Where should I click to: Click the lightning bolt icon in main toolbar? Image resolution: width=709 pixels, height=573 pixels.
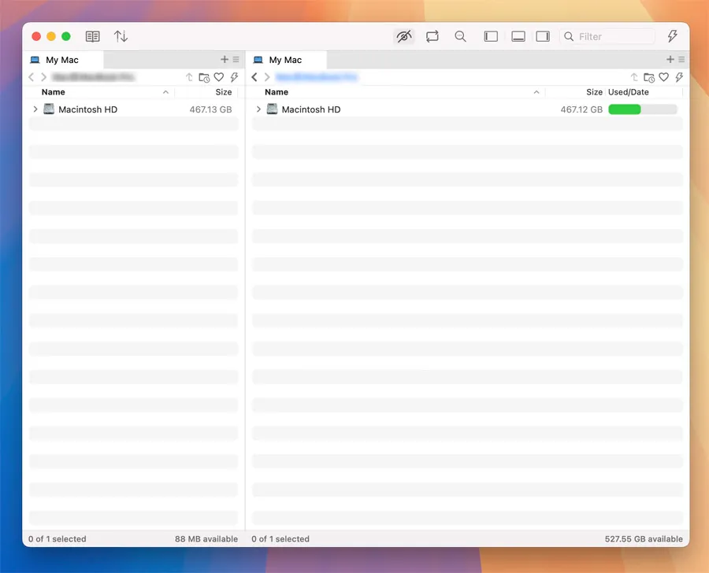(672, 36)
